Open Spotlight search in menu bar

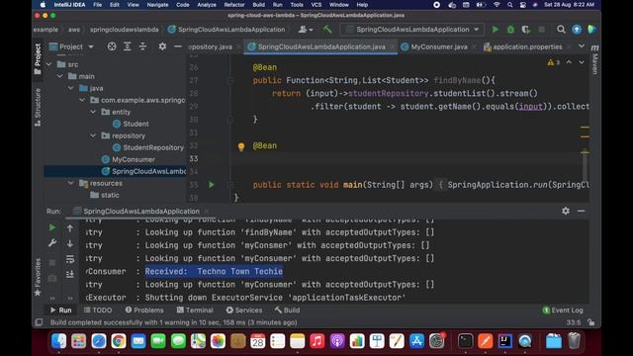pyautogui.click(x=510, y=5)
